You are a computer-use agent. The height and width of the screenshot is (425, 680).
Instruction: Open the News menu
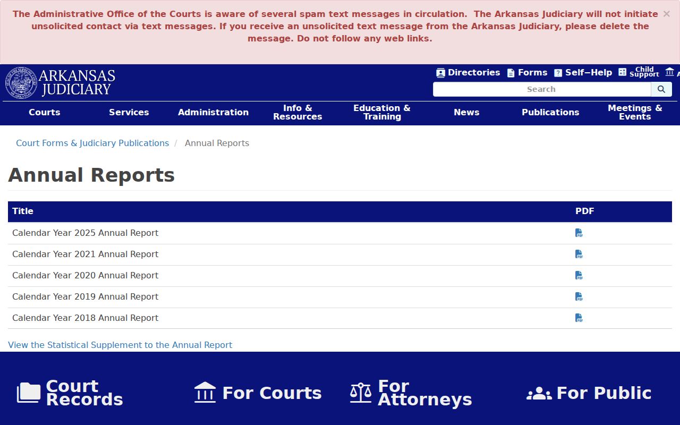(466, 112)
